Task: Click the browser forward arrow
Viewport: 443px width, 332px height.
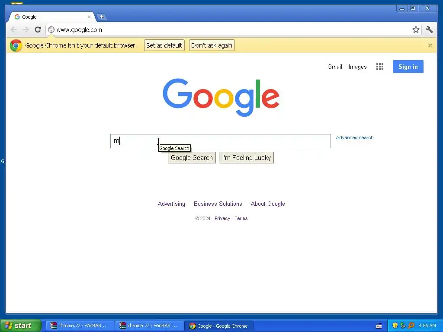Action: (26, 30)
